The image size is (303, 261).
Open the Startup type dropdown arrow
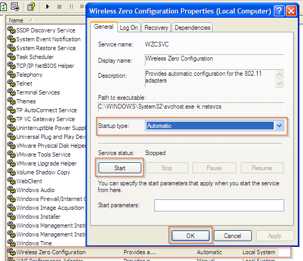279,126
